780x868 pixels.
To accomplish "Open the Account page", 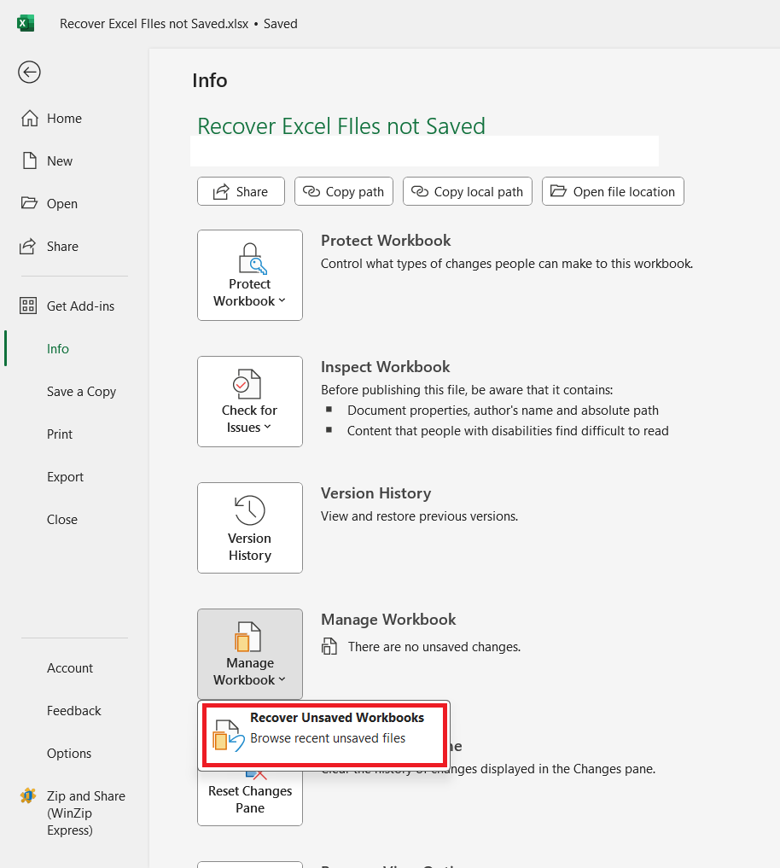I will (x=70, y=668).
